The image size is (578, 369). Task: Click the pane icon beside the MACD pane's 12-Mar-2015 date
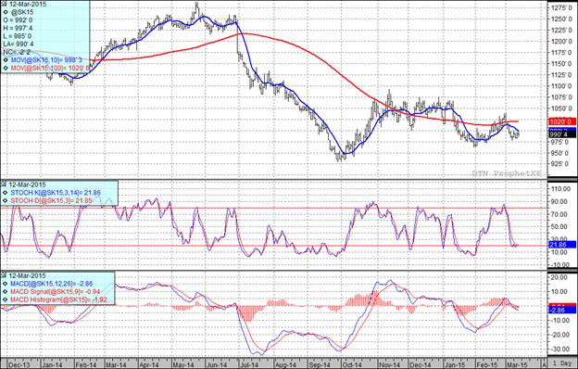pos(4,275)
